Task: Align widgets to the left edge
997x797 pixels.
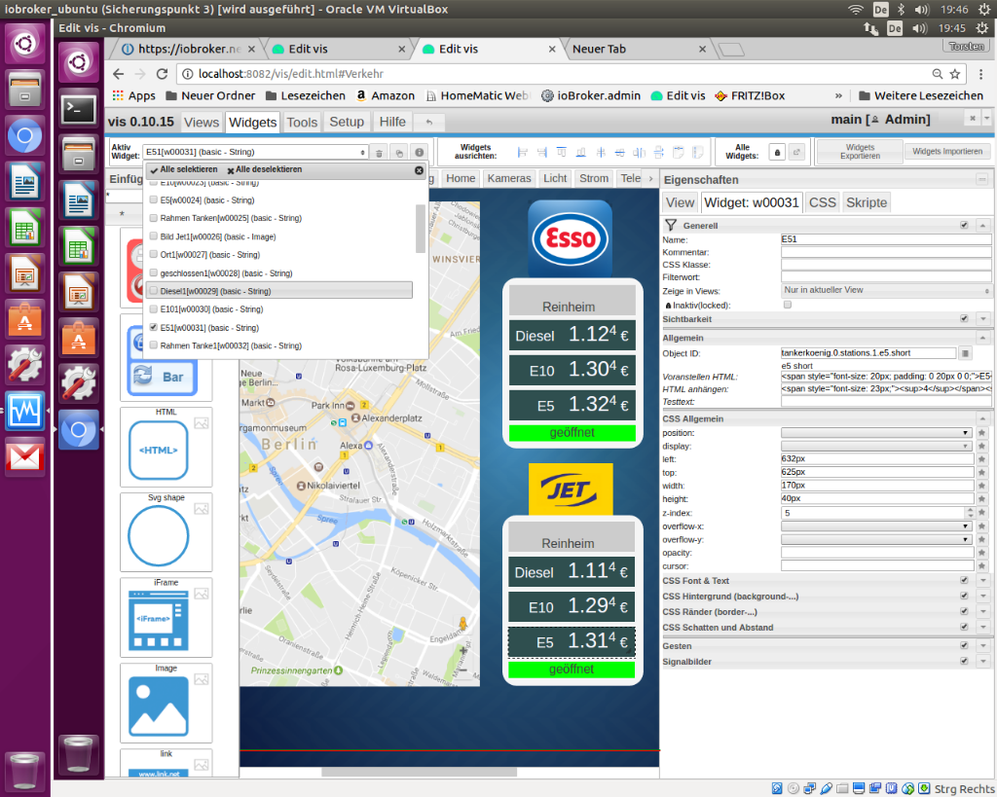Action: (x=523, y=152)
